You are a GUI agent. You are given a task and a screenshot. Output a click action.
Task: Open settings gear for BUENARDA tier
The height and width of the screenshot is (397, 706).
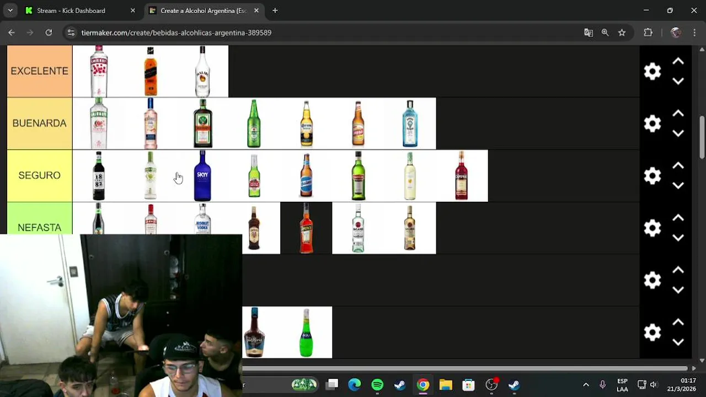pyautogui.click(x=652, y=124)
